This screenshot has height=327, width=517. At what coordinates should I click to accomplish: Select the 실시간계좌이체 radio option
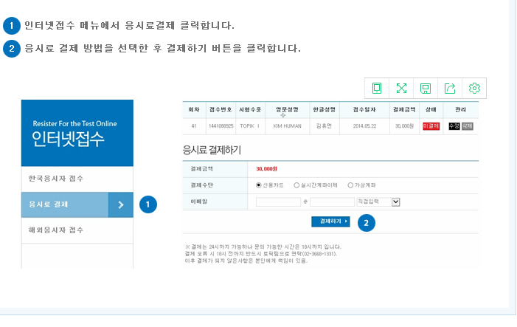pyautogui.click(x=296, y=185)
